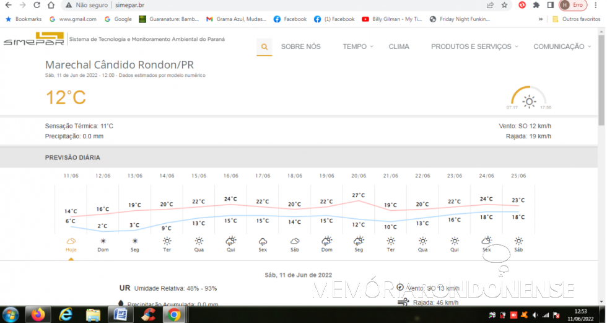The width and height of the screenshot is (607, 323).
Task: Expand the PRODUTOS E SERVIÇOS dropdown
Action: pyautogui.click(x=474, y=46)
